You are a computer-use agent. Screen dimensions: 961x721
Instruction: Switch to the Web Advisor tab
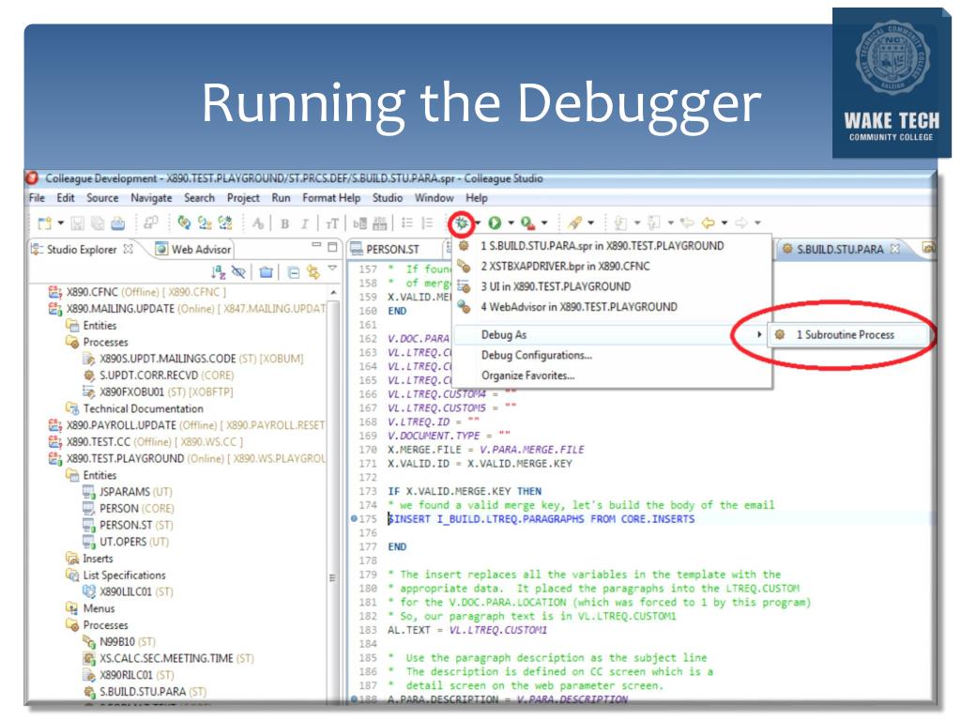click(x=193, y=249)
